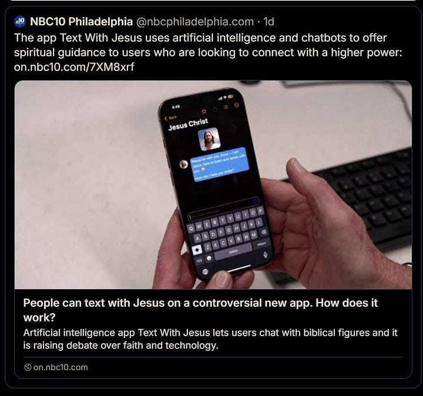Open the post's 1d timestamp
The height and width of the screenshot is (396, 423).
[268, 22]
